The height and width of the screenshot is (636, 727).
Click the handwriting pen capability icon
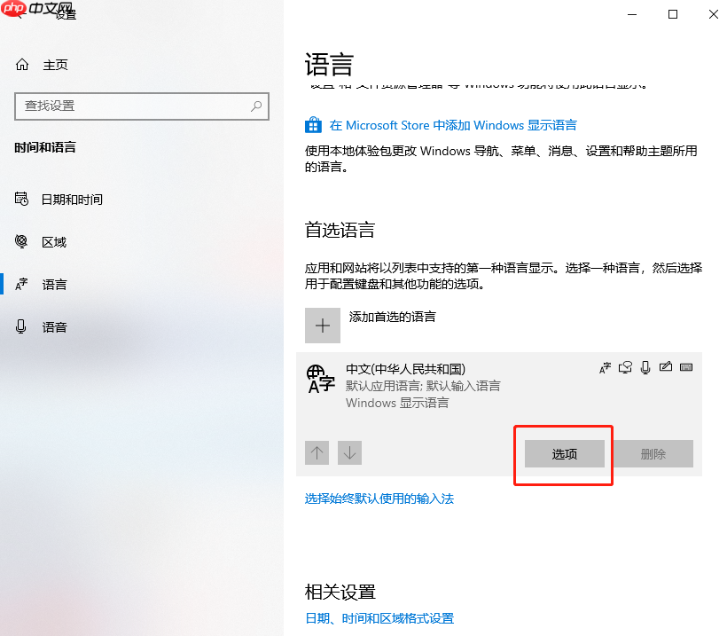tap(665, 367)
